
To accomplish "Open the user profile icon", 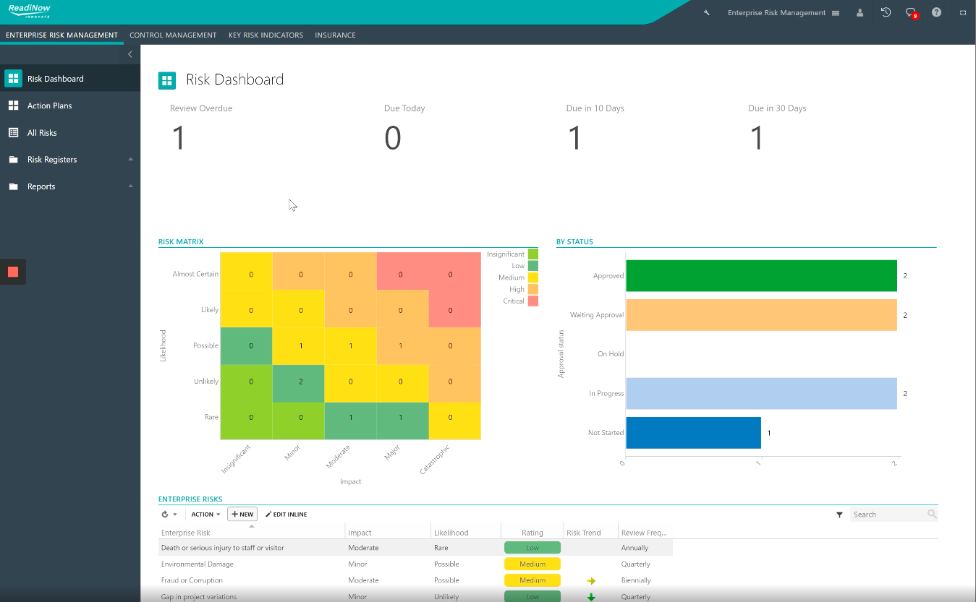I will click(860, 13).
